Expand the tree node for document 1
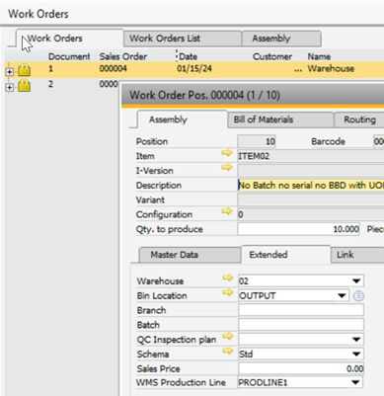This screenshot has width=384, height=396. pyautogui.click(x=10, y=71)
